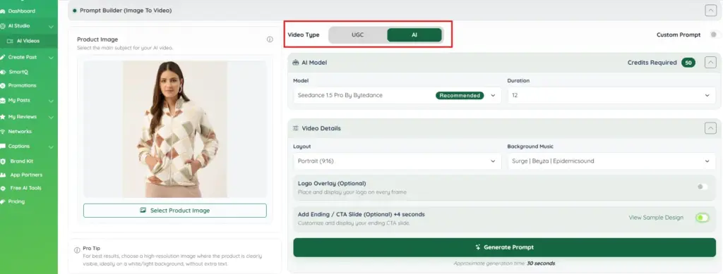Open the App Partners menu item
723x274 pixels.
pyautogui.click(x=26, y=175)
